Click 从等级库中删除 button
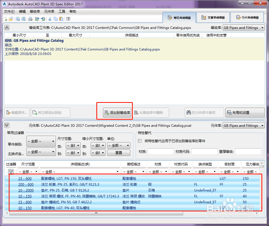Screen dimensions: 269x226 pos(151,112)
